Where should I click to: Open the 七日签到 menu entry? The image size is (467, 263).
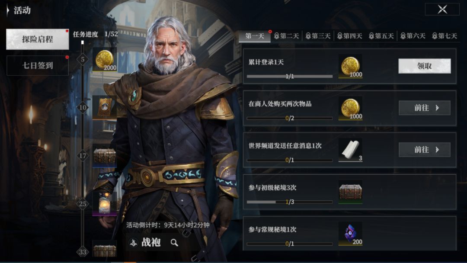[x=38, y=65]
